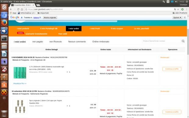The image size is (189, 118).
Task: Open 'Il mio Portafogli GB' menu
Action: tap(49, 29)
